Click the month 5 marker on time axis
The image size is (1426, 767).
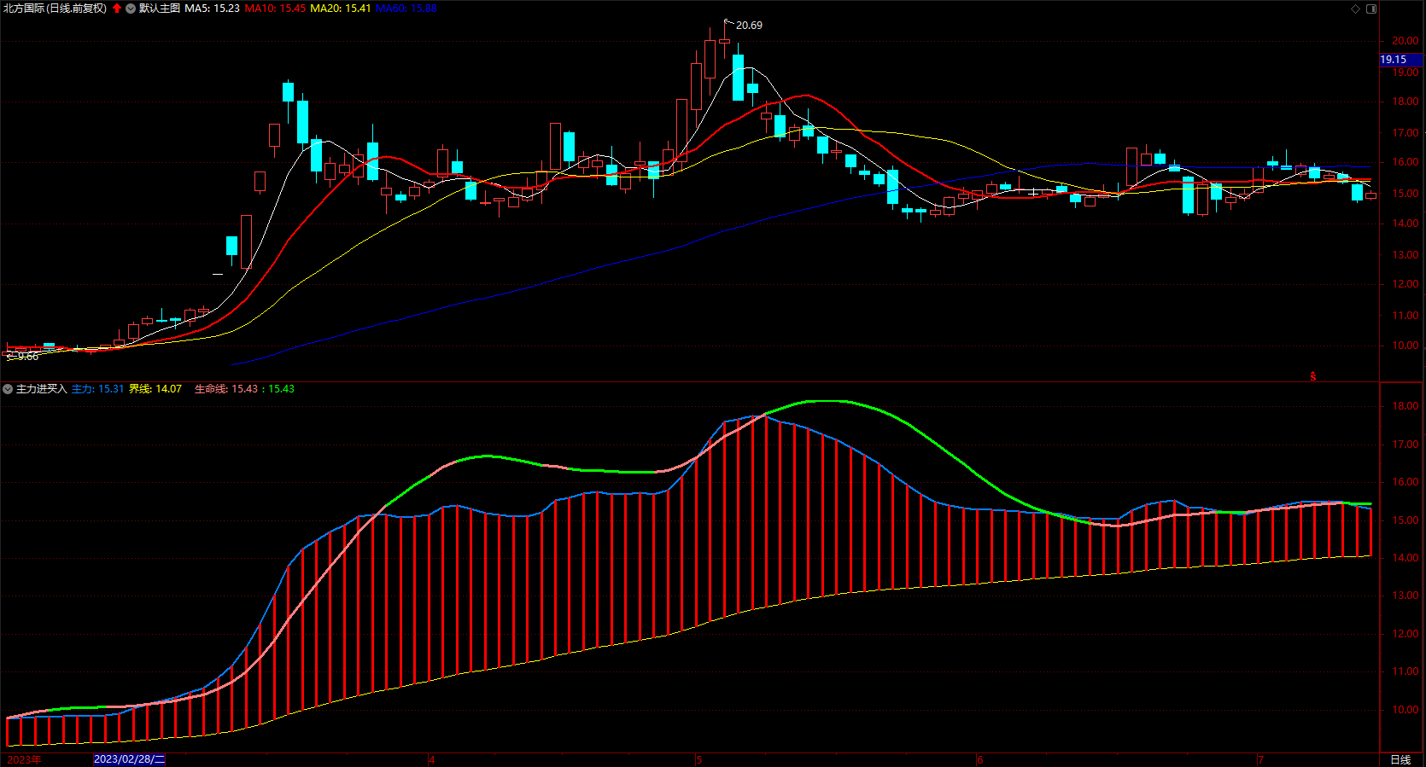pyautogui.click(x=698, y=759)
